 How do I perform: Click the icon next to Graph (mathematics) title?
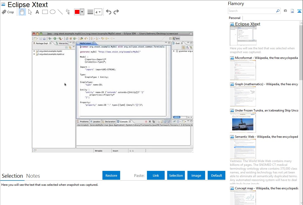232,84
